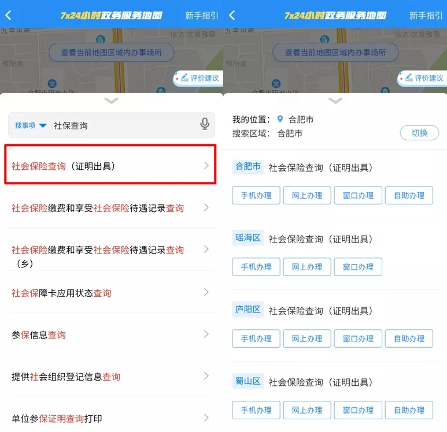Viewport: 447px width, 432px height.
Task: Open first 社会保险缴费和享受社会保险待遇记录查询 result
Action: click(x=111, y=207)
